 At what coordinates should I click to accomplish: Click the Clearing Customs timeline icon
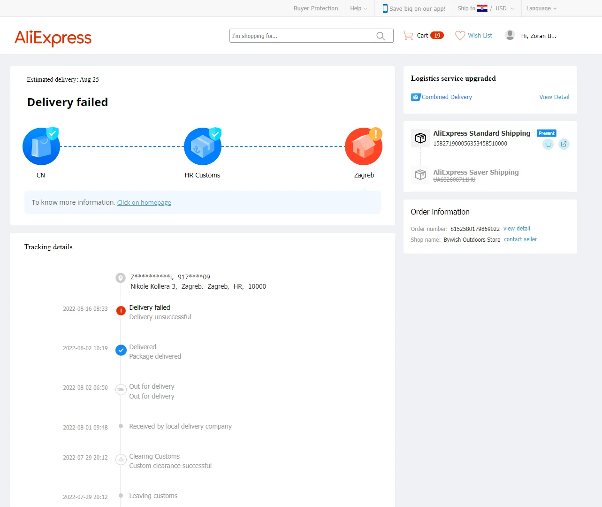click(121, 459)
